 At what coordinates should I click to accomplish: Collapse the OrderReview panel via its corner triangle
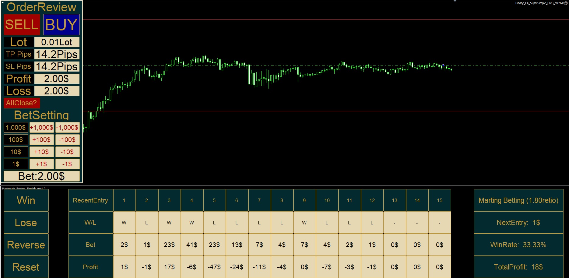(x=2, y=2)
